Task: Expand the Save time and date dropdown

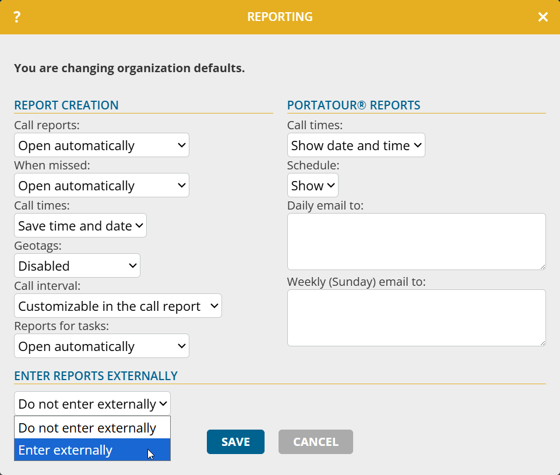Action: coord(80,226)
